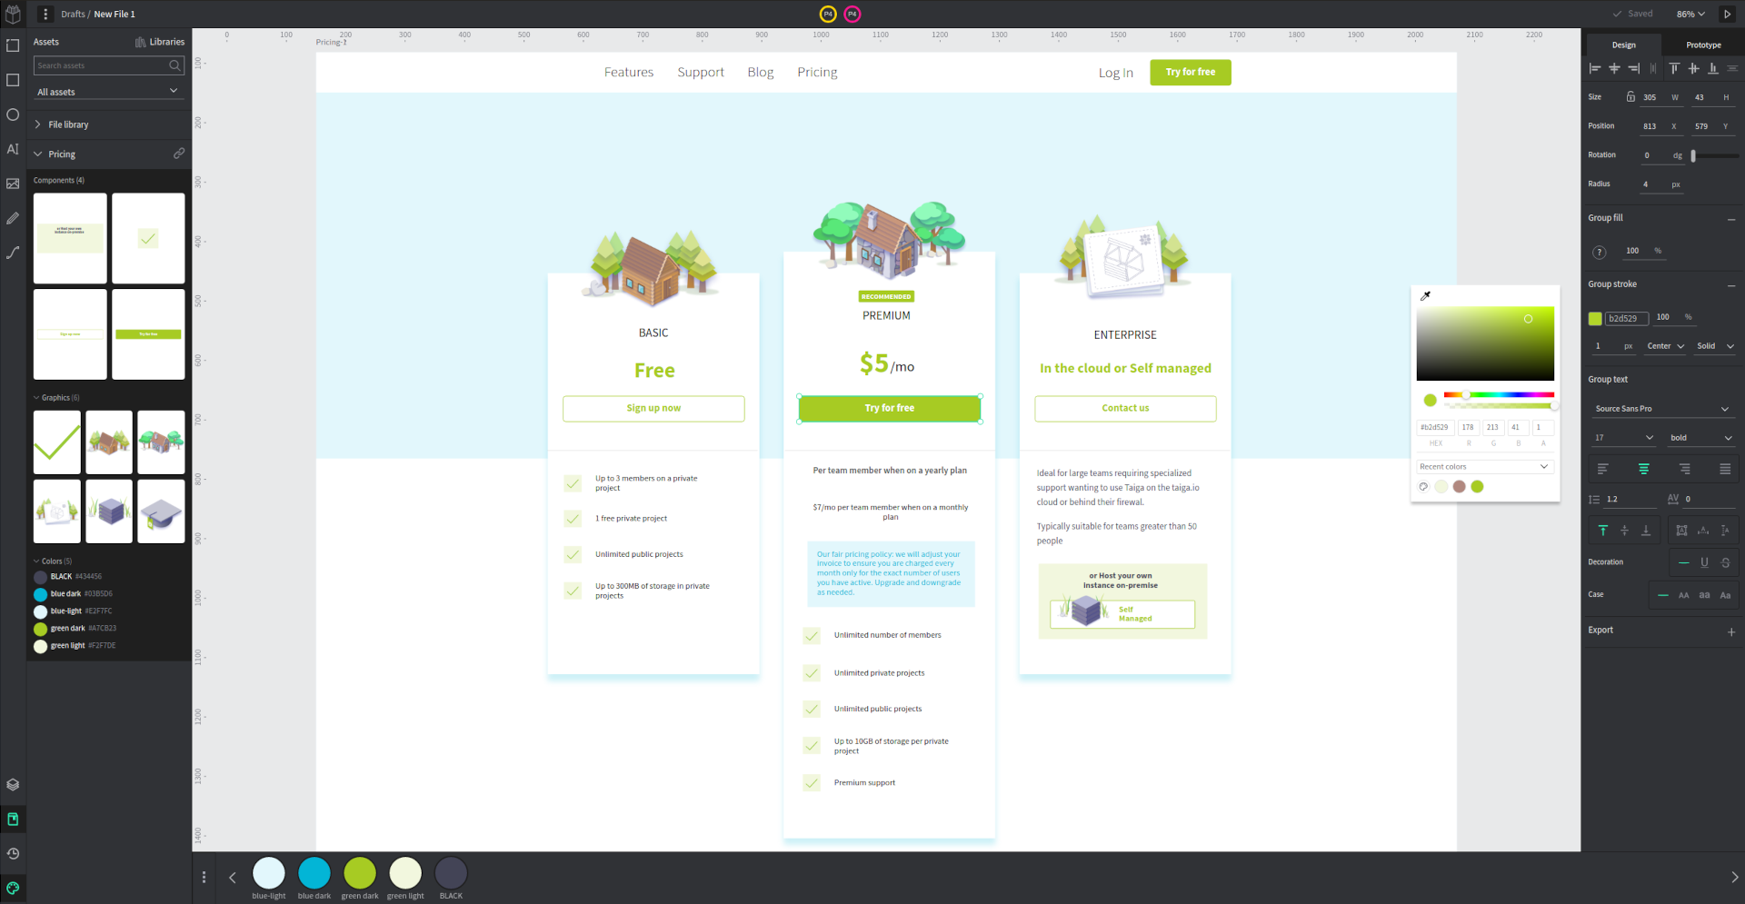This screenshot has width=1745, height=904.
Task: Open the Source Sans Pro font dropdown
Action: (1660, 409)
